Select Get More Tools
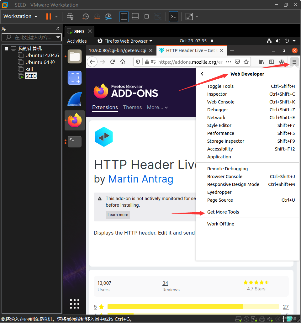301x323 pixels. [x=247, y=212]
